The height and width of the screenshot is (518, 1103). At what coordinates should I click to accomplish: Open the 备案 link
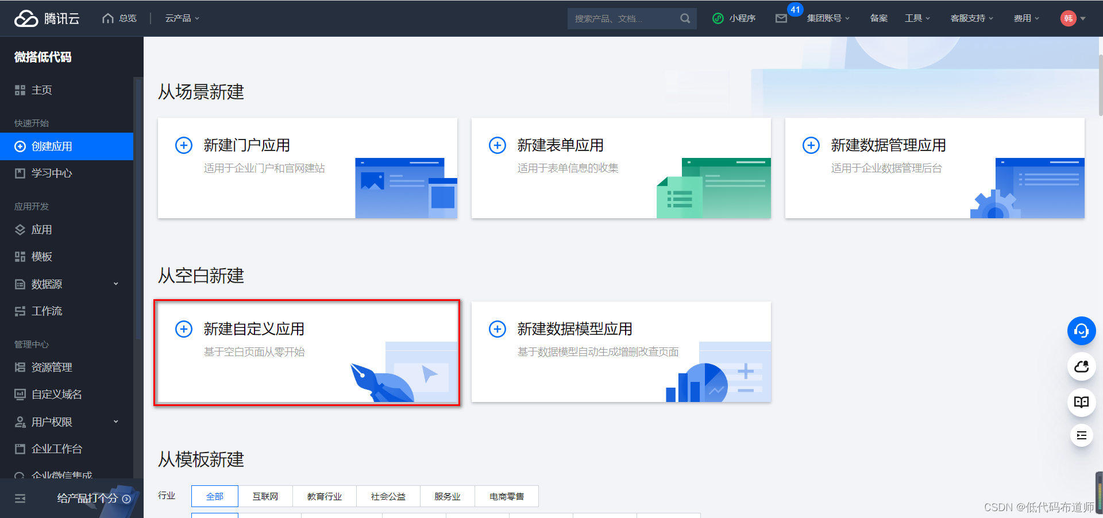(x=878, y=18)
